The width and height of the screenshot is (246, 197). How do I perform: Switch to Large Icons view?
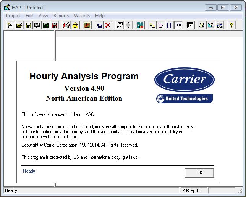pyautogui.click(x=152, y=25)
